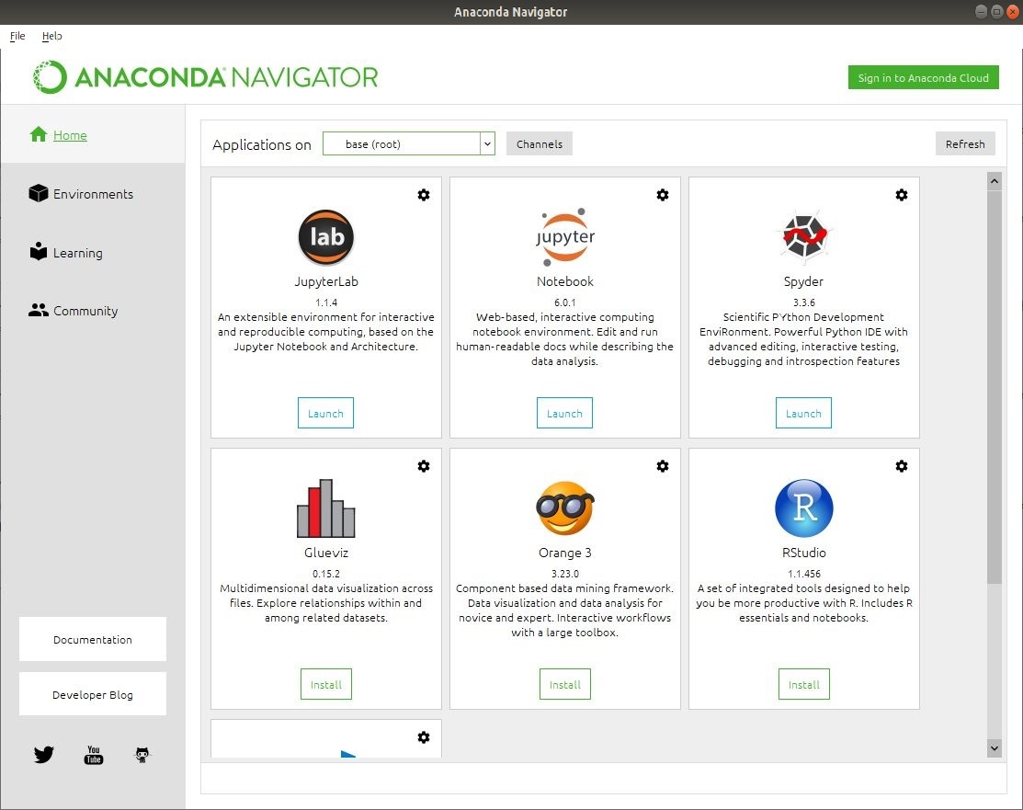Open the Twitter icon at bottom left
1023x810 pixels.
43,754
